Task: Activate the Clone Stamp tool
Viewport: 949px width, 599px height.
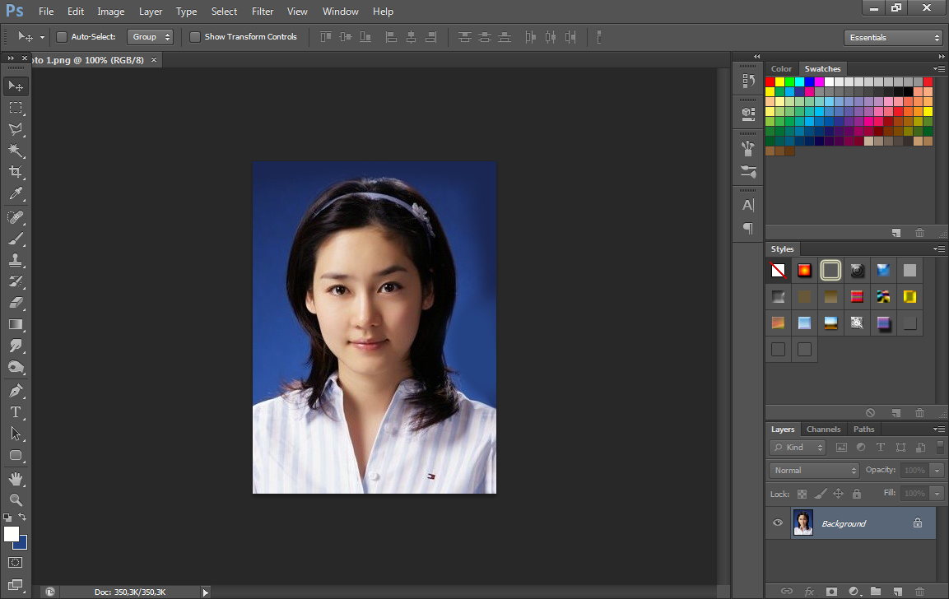Action: tap(16, 262)
